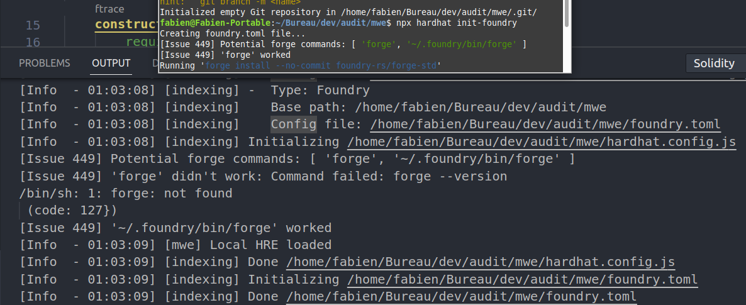Open hardhat.config.js link in Initializing line
This screenshot has width=746, height=305.
tap(542, 141)
